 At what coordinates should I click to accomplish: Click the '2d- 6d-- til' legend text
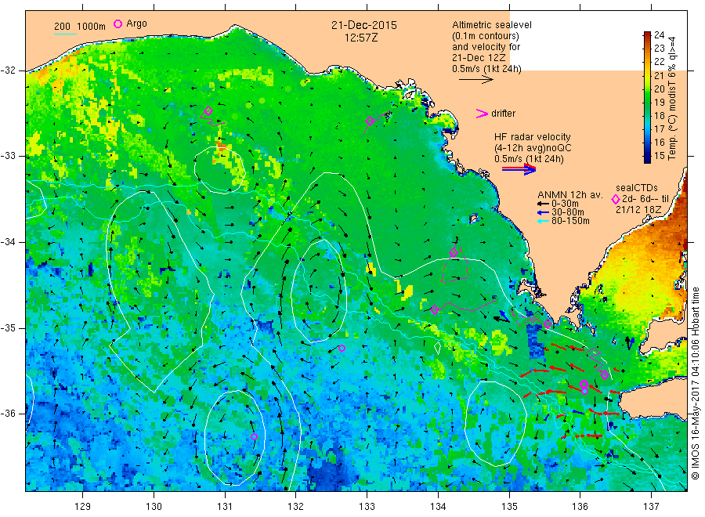[x=645, y=199]
